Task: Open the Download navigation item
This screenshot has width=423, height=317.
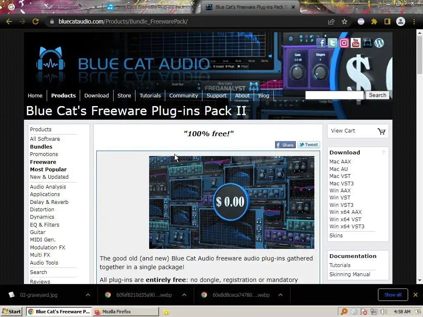Action: click(x=97, y=95)
